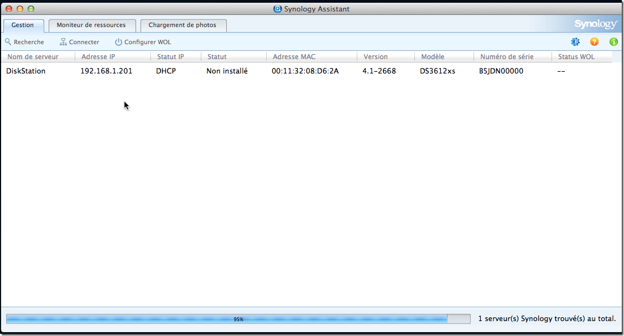This screenshot has width=624, height=336.
Task: Open the Moniteur de ressources tab
Action: [91, 25]
